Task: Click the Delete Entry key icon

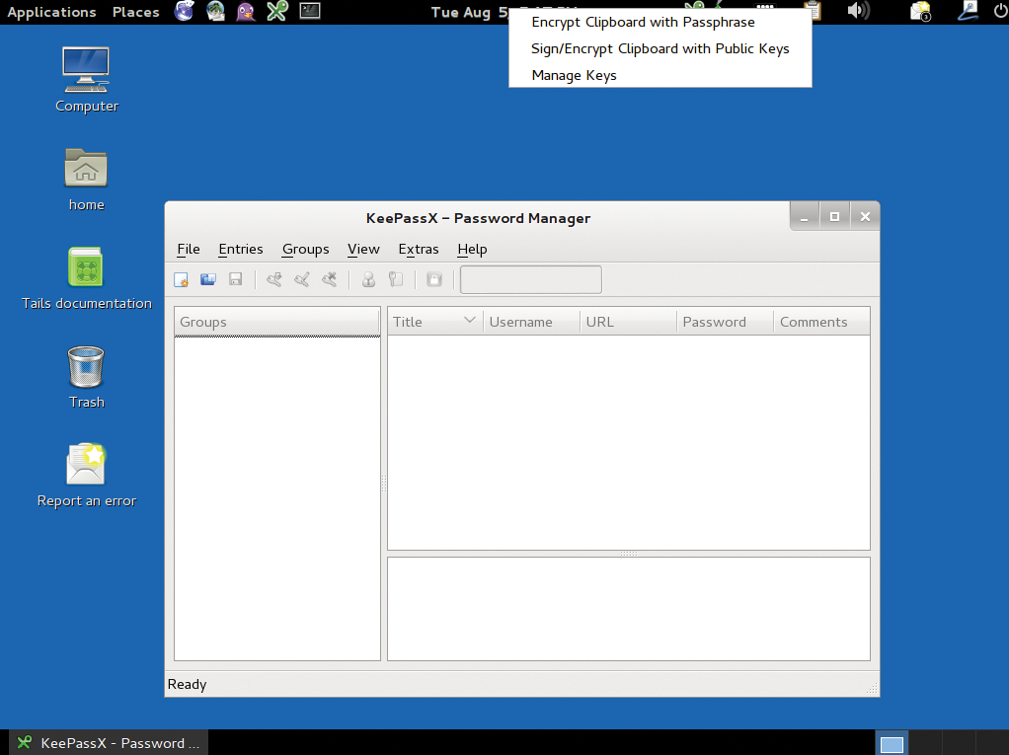Action: pos(330,280)
